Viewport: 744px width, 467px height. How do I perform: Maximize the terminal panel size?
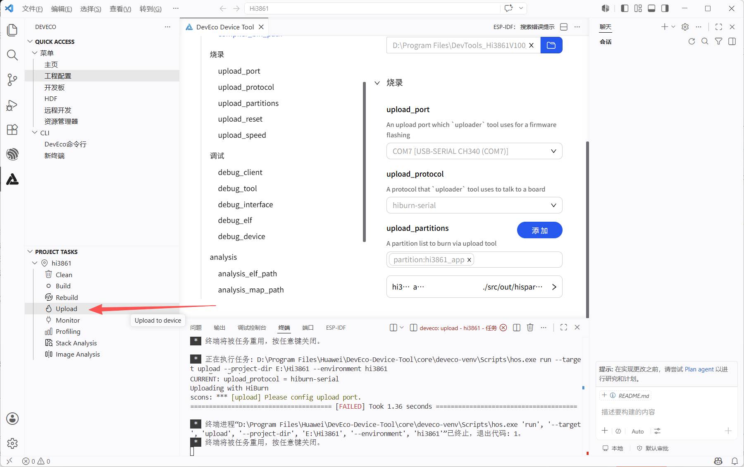[564, 327]
